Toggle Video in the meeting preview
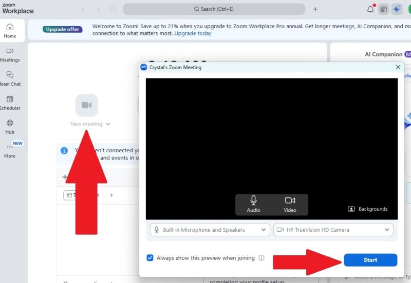 (290, 205)
